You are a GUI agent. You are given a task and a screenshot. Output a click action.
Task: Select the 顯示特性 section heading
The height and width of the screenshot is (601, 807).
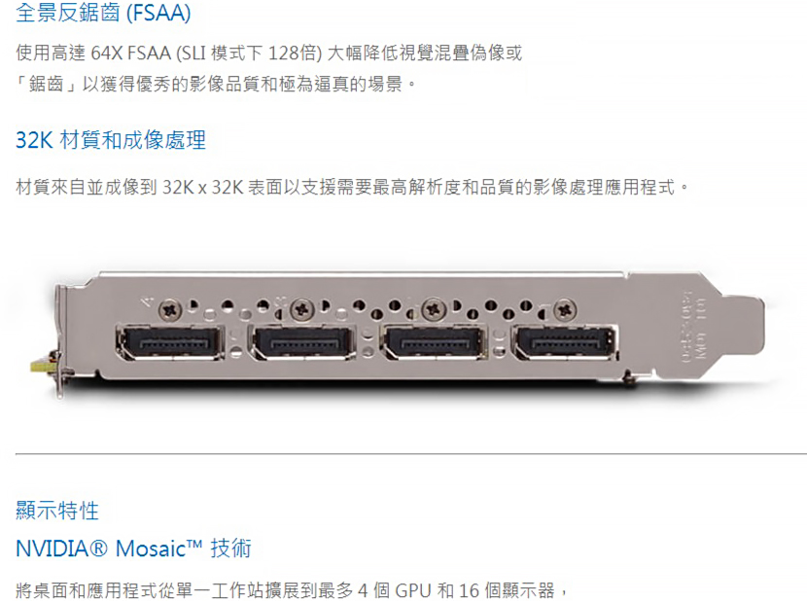tap(57, 511)
